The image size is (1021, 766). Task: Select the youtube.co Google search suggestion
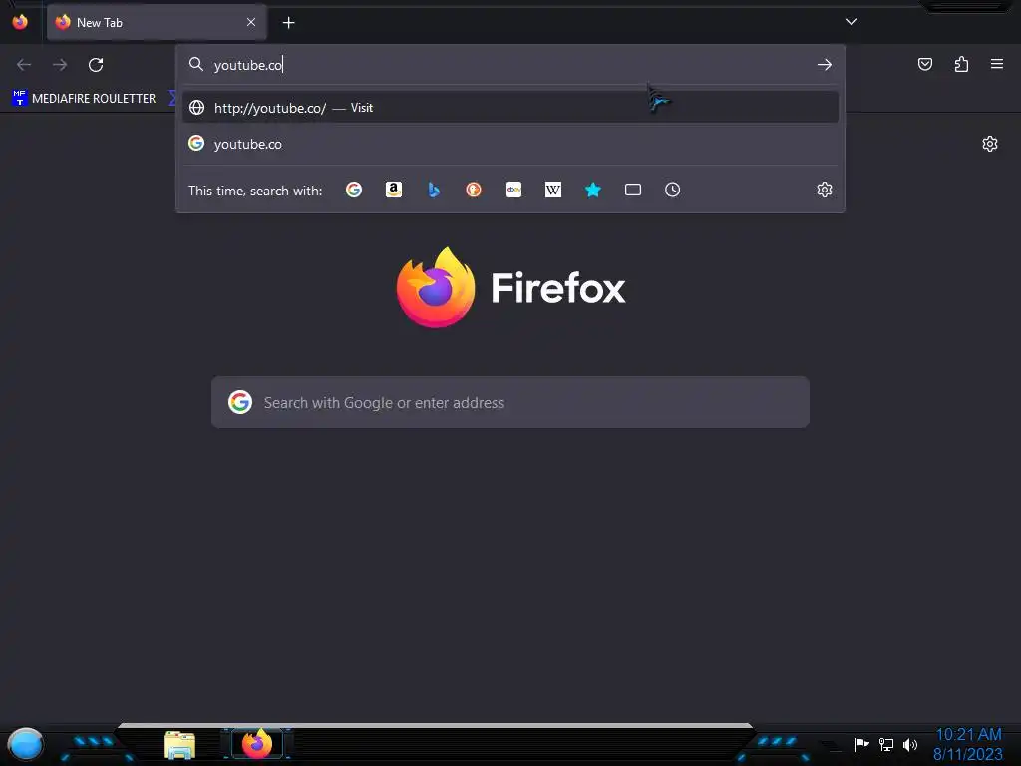point(510,144)
